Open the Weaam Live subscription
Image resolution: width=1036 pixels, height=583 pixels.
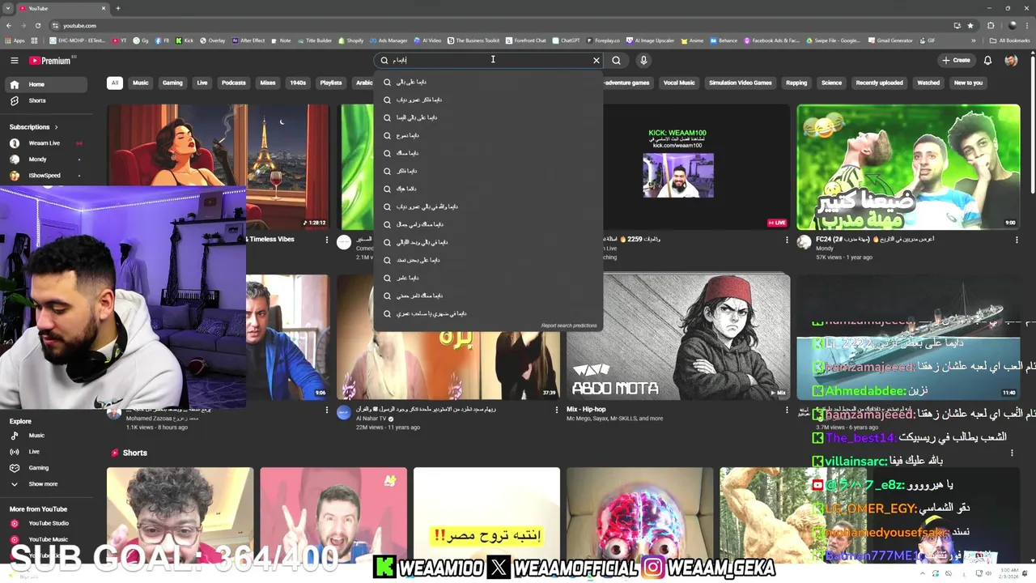(45, 143)
